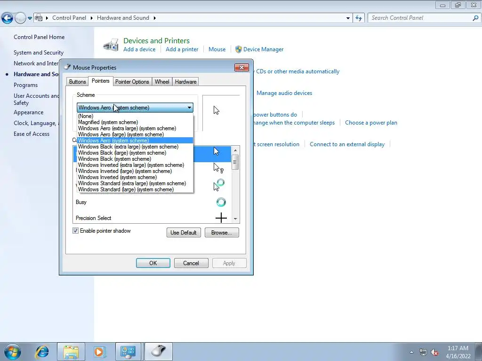Toggle Enable pointer shadow checkbox
The image size is (482, 361).
pos(75,230)
